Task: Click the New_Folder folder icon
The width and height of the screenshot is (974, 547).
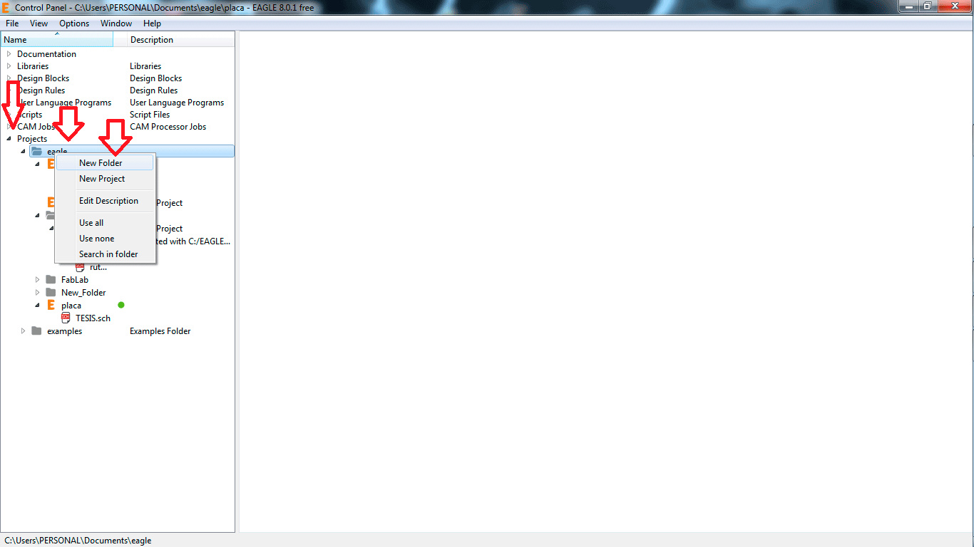Action: tap(51, 292)
